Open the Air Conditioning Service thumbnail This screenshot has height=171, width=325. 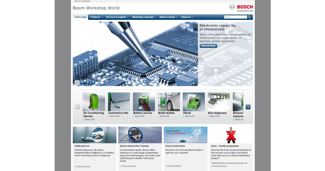pyautogui.click(x=94, y=102)
